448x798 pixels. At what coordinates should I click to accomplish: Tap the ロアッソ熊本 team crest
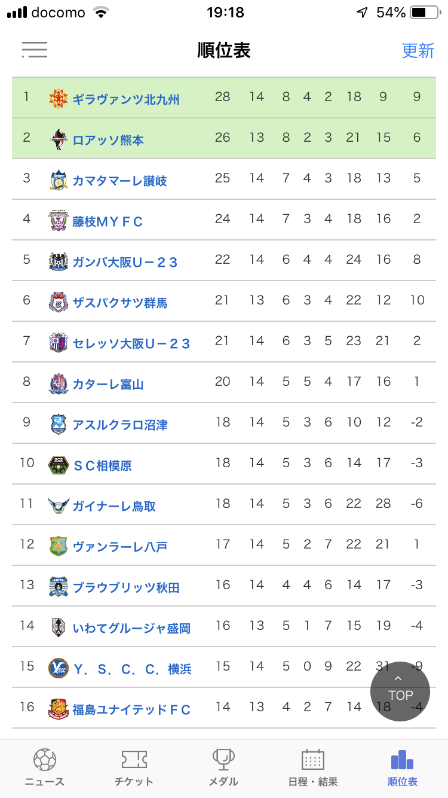59,139
